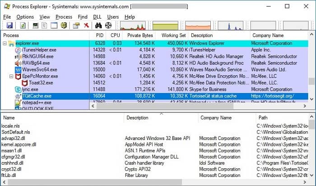
Task: Select the WavesSvc64.exe process row
Action: [x=155, y=70]
